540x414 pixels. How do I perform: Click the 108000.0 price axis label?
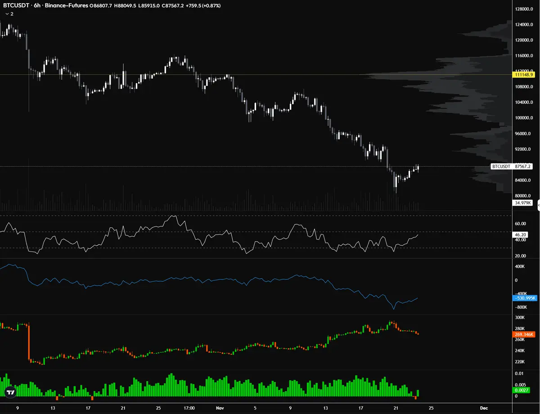(x=524, y=87)
